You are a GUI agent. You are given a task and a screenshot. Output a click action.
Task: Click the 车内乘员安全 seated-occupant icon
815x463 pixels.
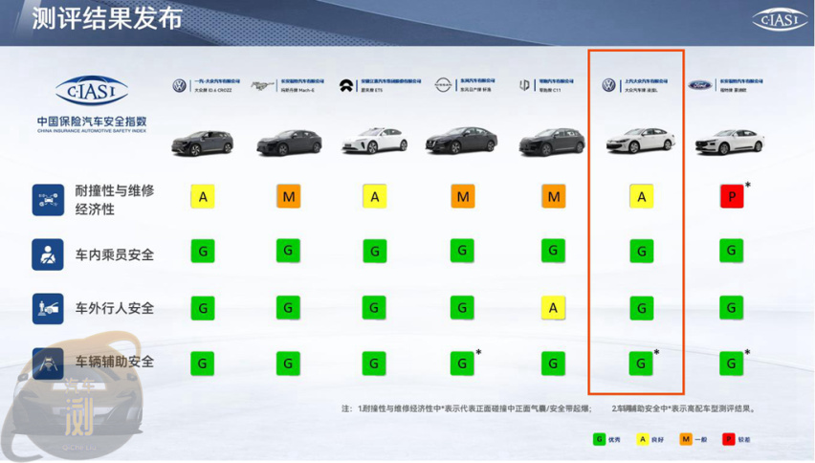point(48,254)
